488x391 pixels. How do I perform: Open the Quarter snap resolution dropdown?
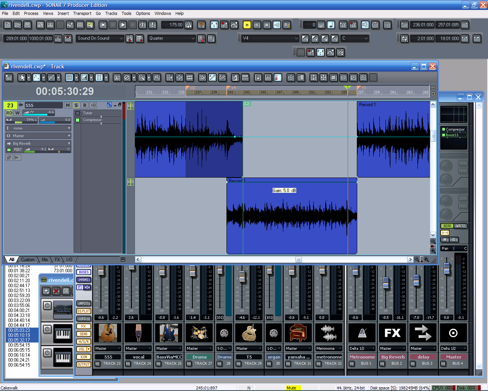click(172, 38)
